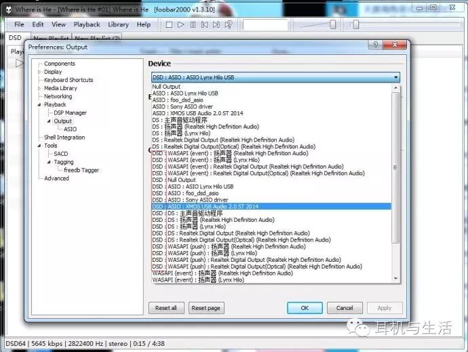Switch to the DSD playlist tab
The image size is (468, 352).
tap(15, 38)
